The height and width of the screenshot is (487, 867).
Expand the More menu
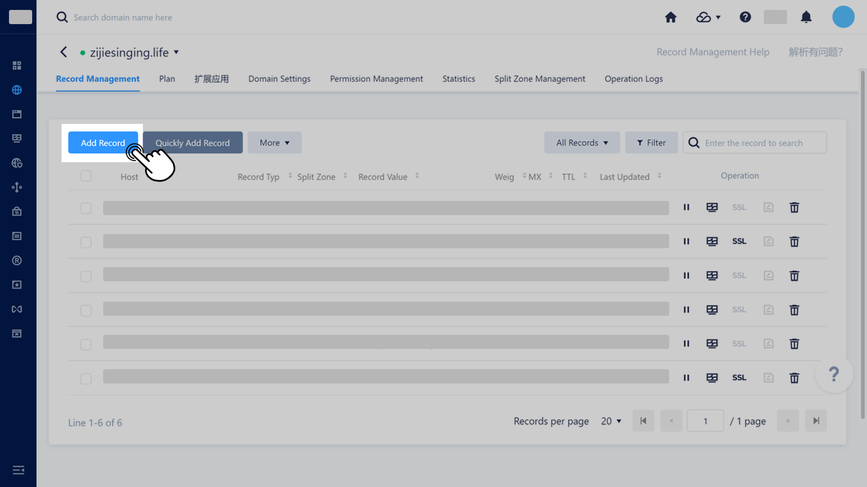[274, 142]
